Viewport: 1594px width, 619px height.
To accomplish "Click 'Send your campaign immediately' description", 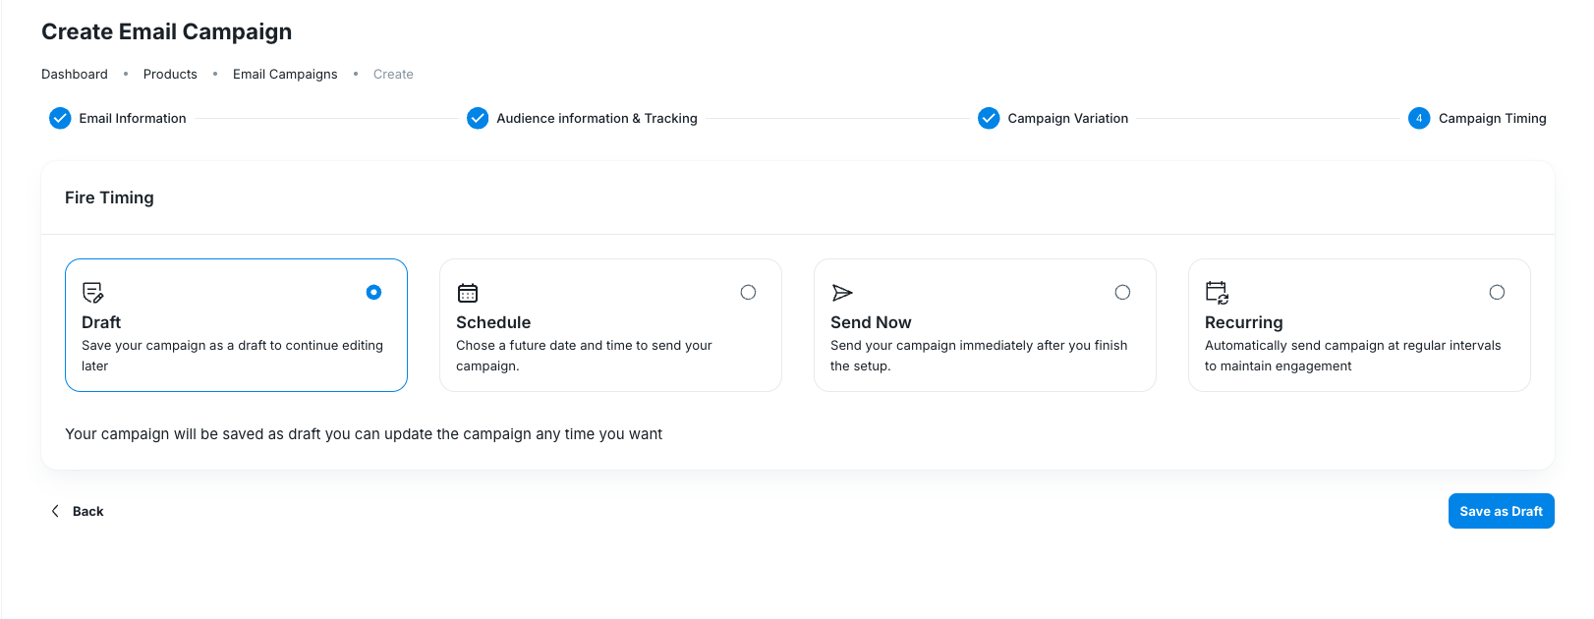I will coord(979,356).
